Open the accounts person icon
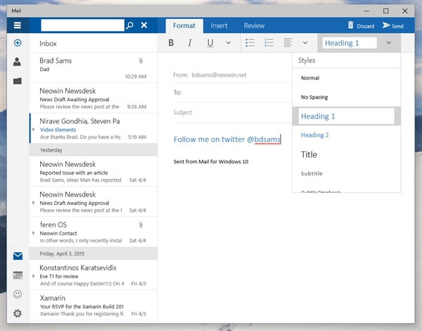Viewport: 422px width, 331px height. [x=17, y=62]
